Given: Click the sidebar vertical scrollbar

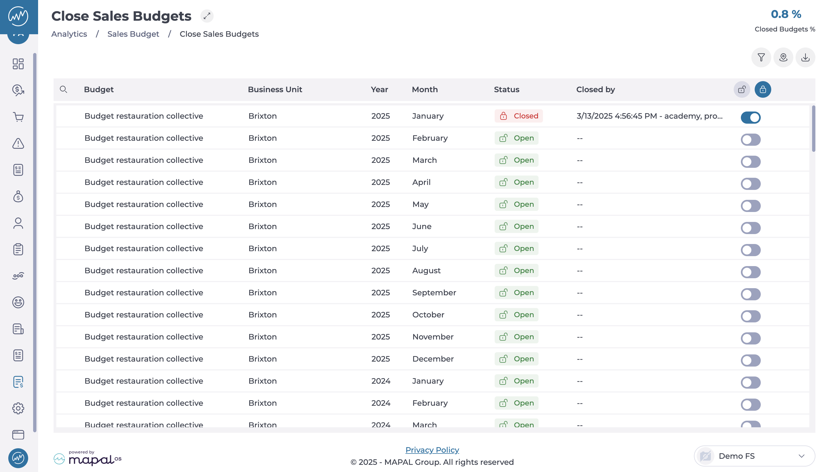Looking at the screenshot, I should tap(35, 242).
